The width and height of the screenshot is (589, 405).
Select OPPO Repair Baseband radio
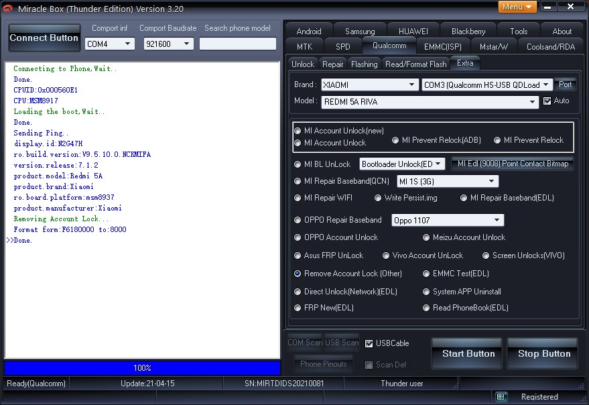(x=298, y=220)
